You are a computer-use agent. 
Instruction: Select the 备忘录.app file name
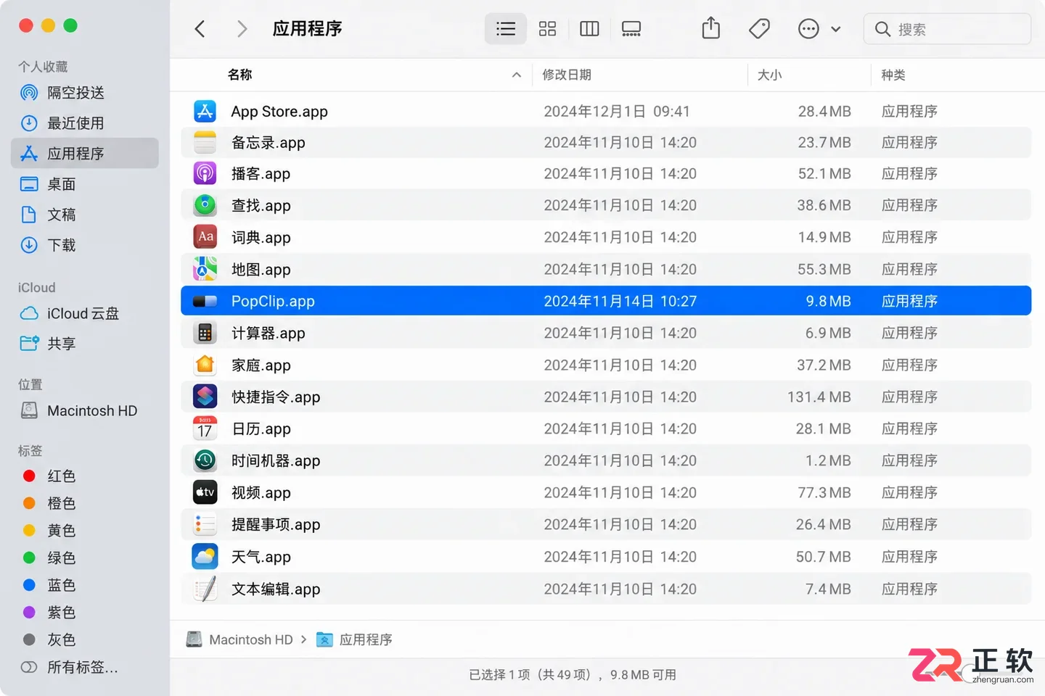268,143
